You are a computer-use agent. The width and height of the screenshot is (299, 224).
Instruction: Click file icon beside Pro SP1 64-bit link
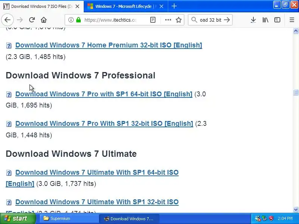click(x=9, y=94)
